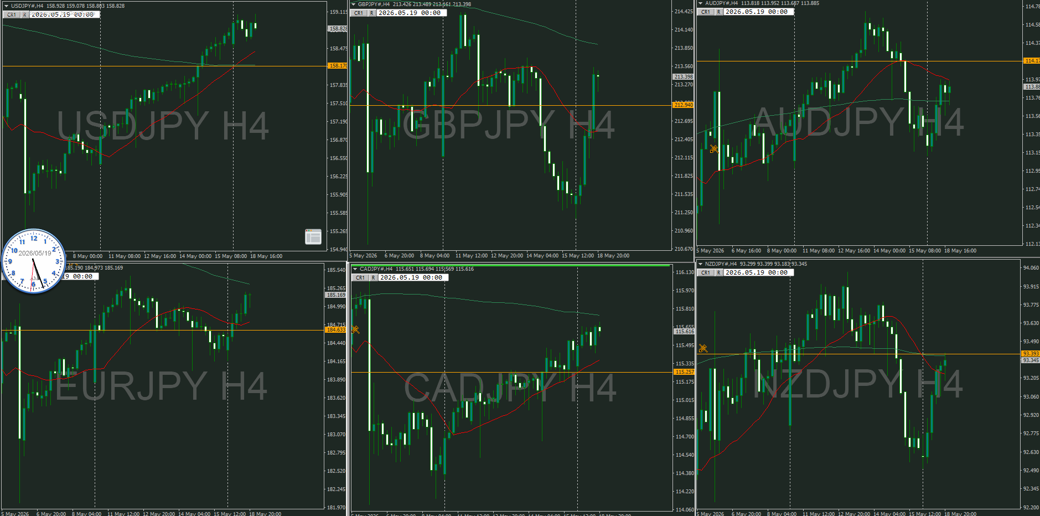Select the NZDJPY#,H4 chart title text
The height and width of the screenshot is (516, 1040).
[x=721, y=264]
